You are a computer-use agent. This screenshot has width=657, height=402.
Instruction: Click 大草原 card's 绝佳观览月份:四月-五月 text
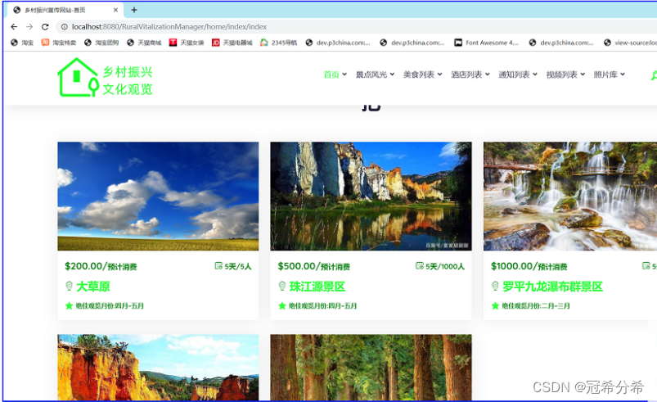[110, 305]
